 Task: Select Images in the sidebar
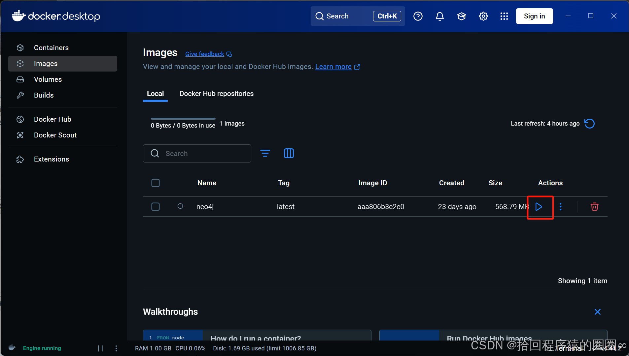63,64
